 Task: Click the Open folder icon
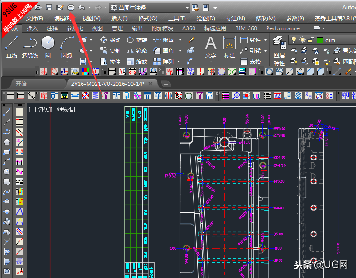pos(38,8)
